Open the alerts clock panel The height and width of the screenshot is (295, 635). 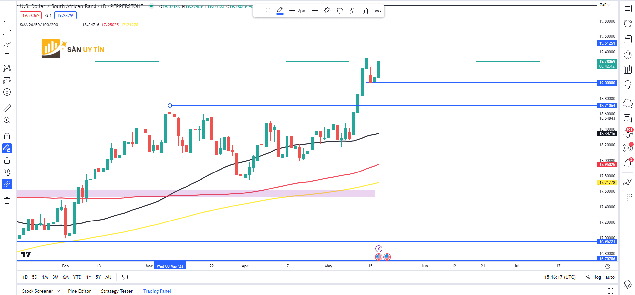(628, 24)
